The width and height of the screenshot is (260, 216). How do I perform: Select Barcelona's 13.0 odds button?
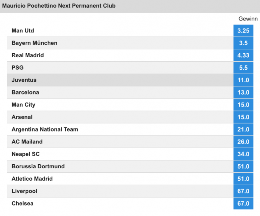point(243,93)
